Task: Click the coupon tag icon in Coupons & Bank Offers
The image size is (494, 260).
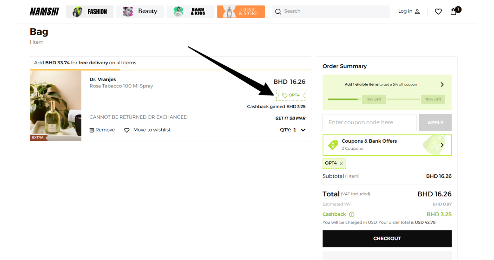Action: pyautogui.click(x=333, y=145)
